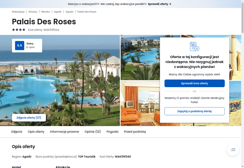
Task: Open the Informacje prawne tab
Action: point(64,132)
